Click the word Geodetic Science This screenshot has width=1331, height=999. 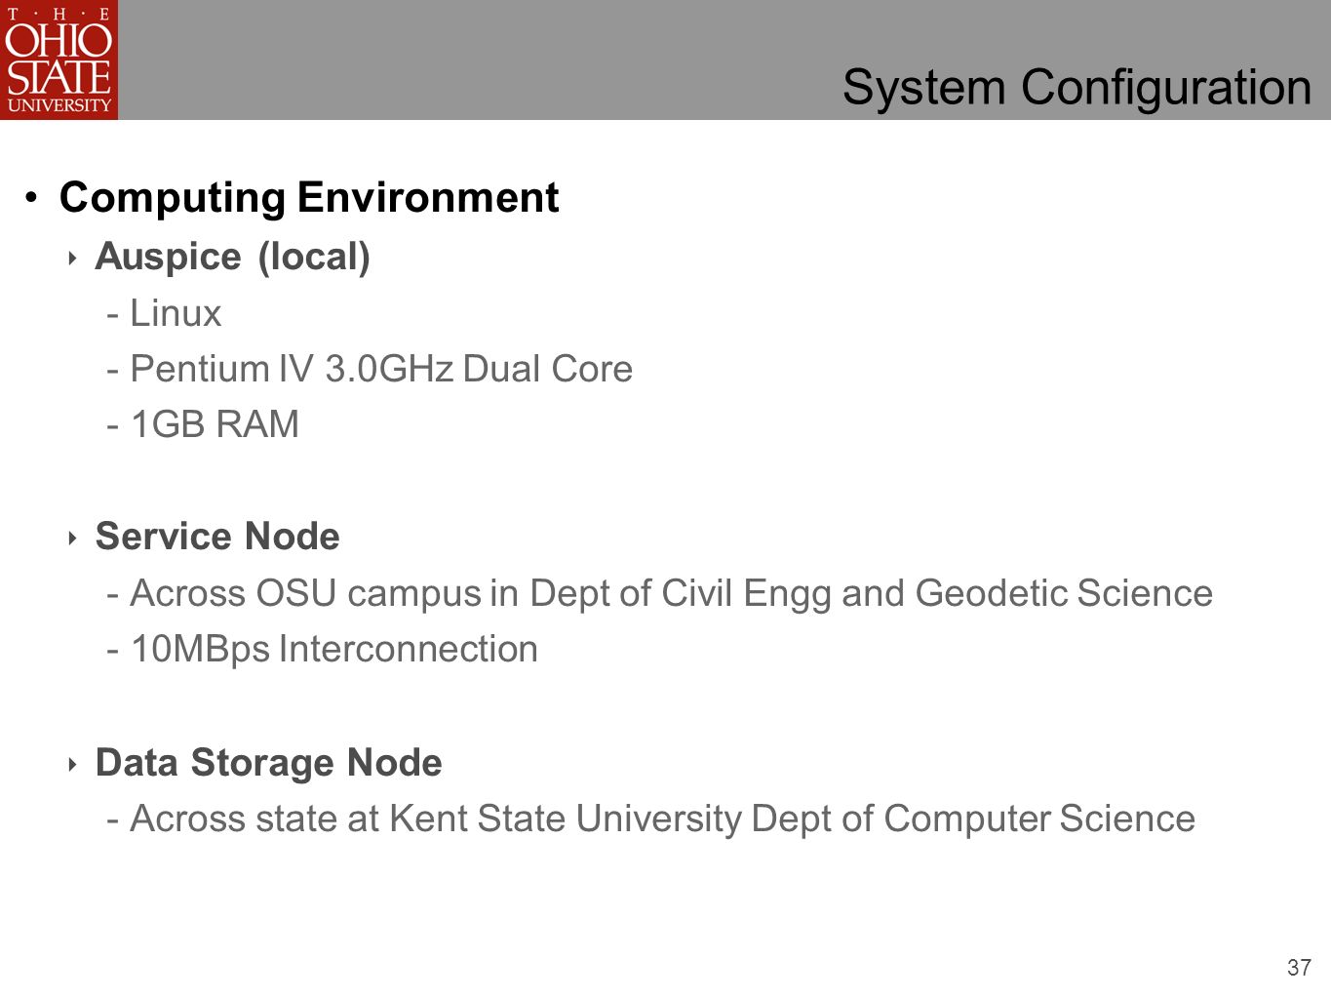(x=1064, y=593)
